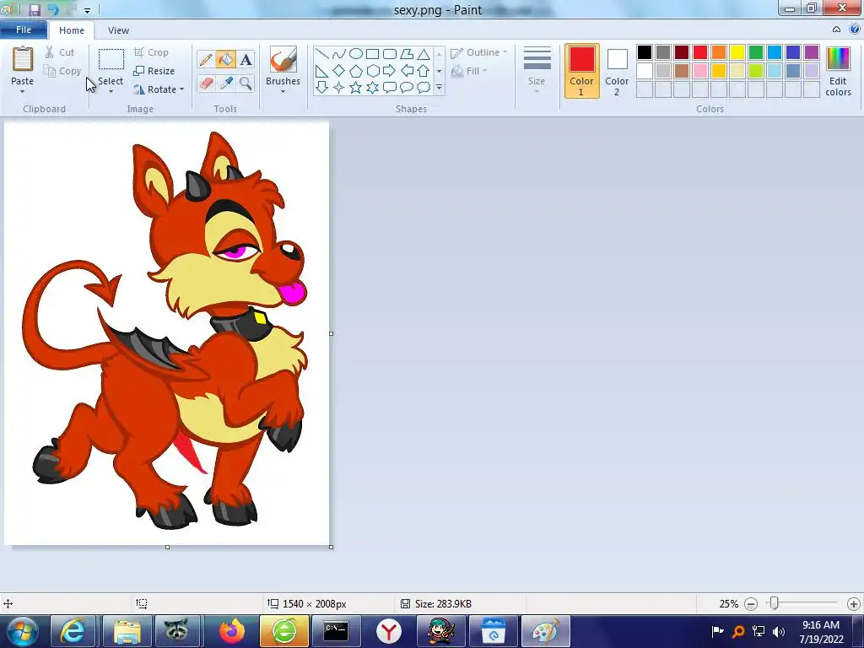Launch Firefox from the taskbar
This screenshot has width=864, height=648.
[232, 631]
